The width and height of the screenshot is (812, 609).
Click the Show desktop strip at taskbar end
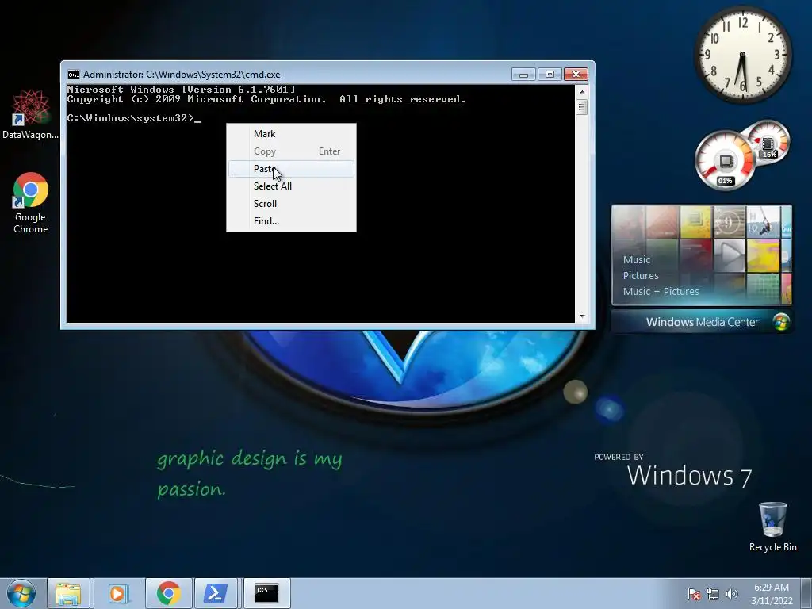point(807,593)
